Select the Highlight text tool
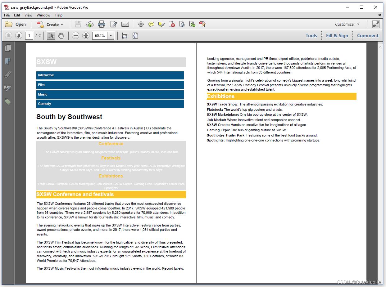 click(x=161, y=24)
